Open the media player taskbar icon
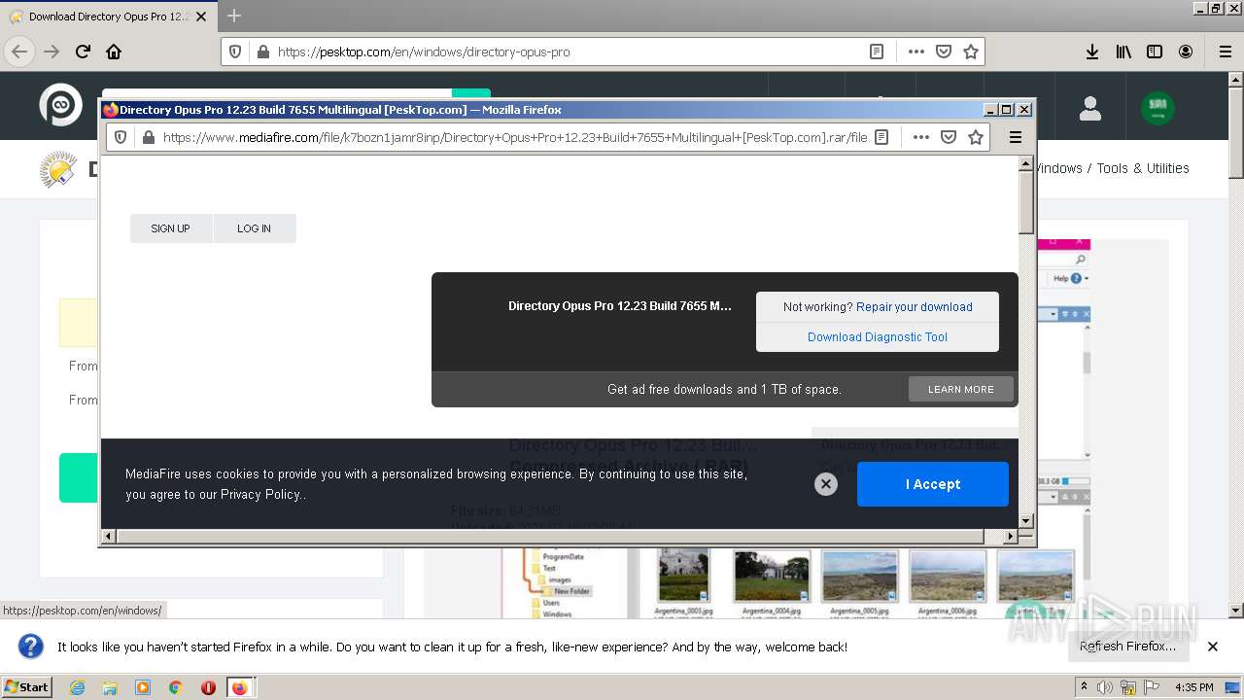Viewport: 1244px width, 700px height. pyautogui.click(x=143, y=687)
